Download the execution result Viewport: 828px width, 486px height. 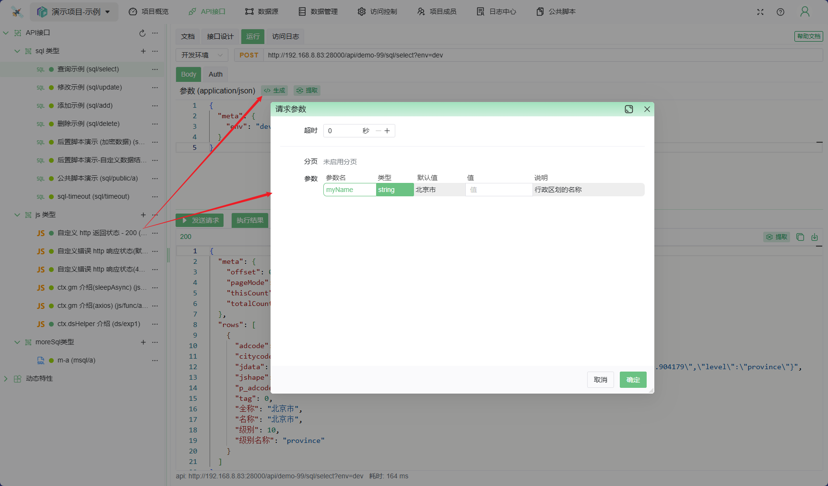pyautogui.click(x=815, y=237)
